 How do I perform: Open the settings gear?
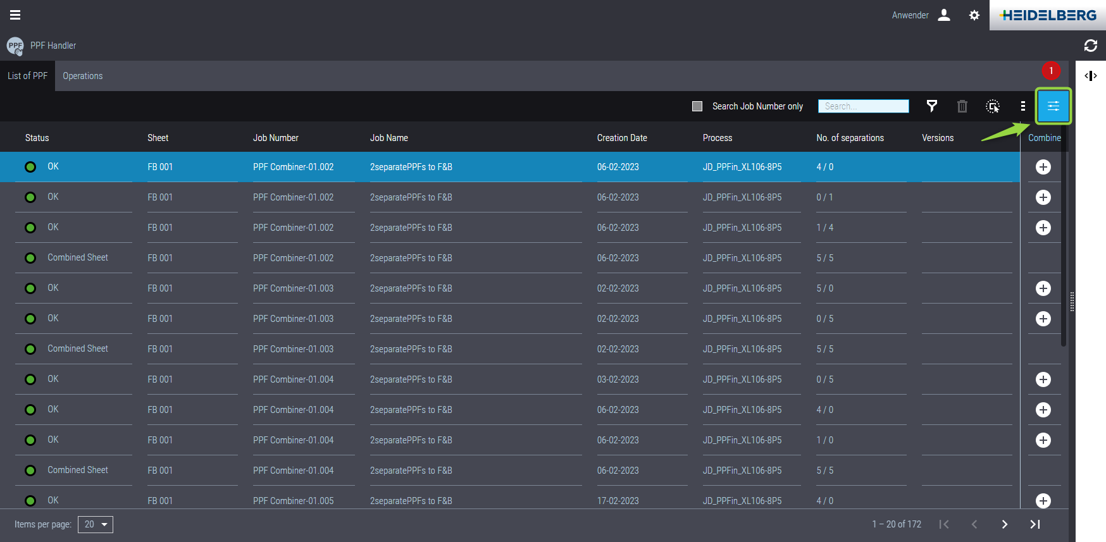point(974,15)
